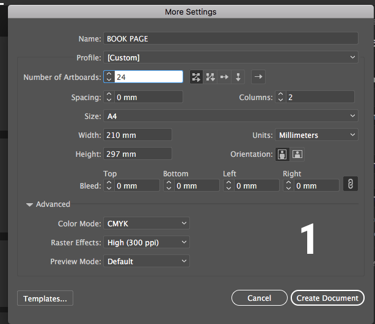Select Grid by Column artboard arrangement

click(210, 77)
